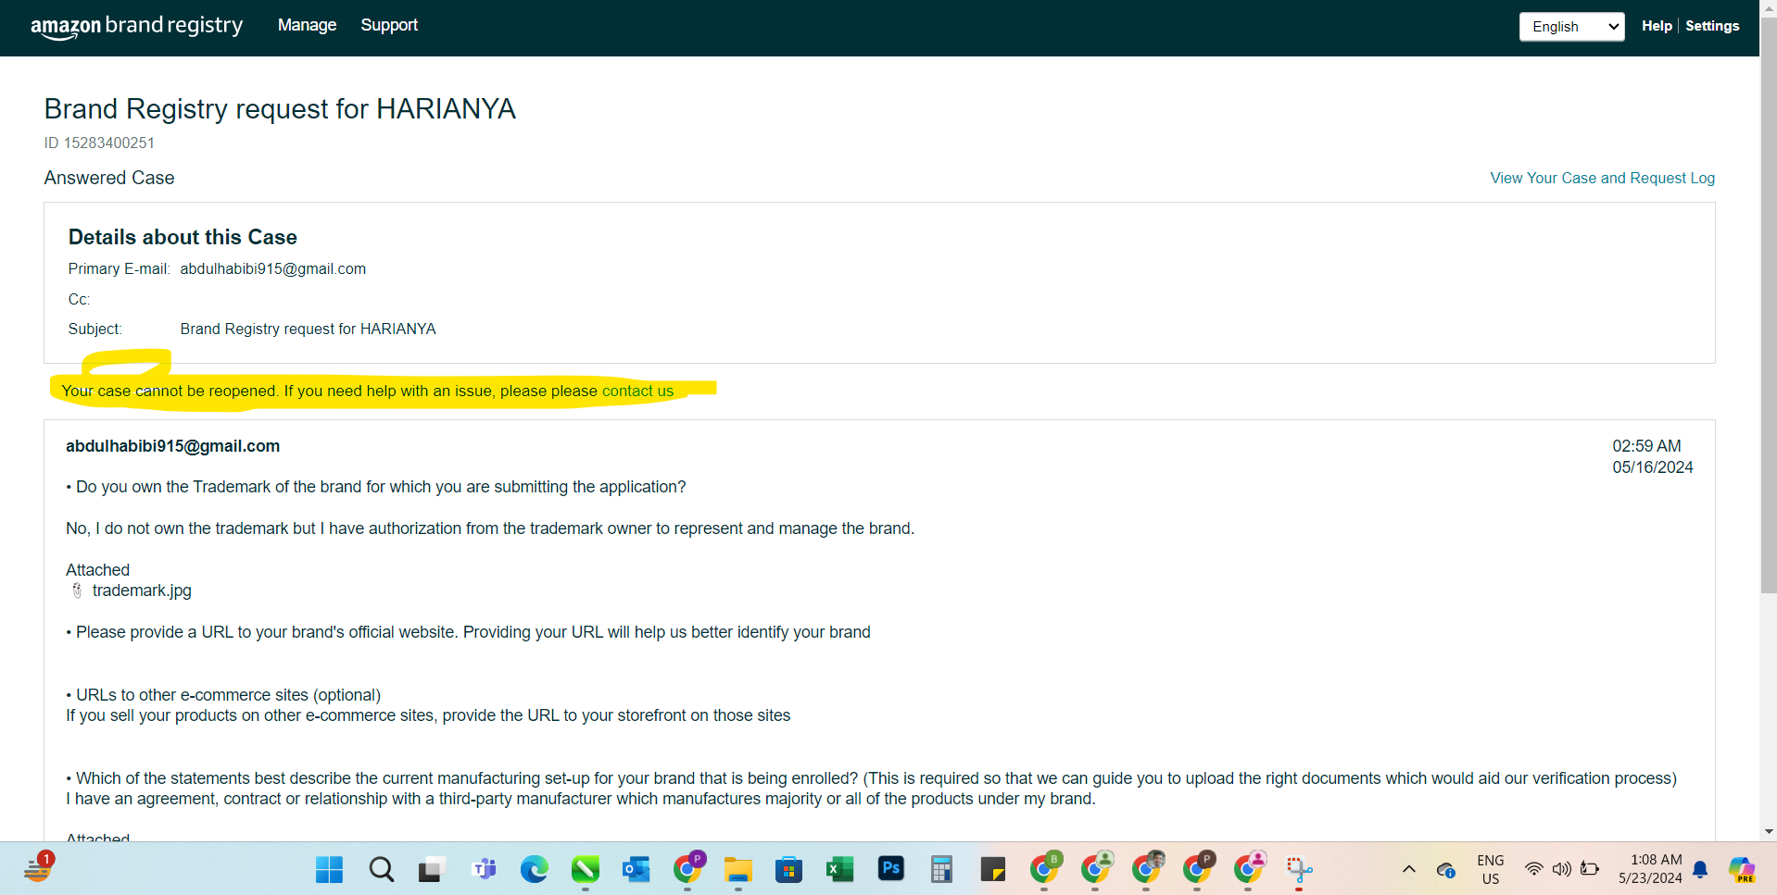Open the green pen app on taskbar
1777x895 pixels.
(x=585, y=869)
